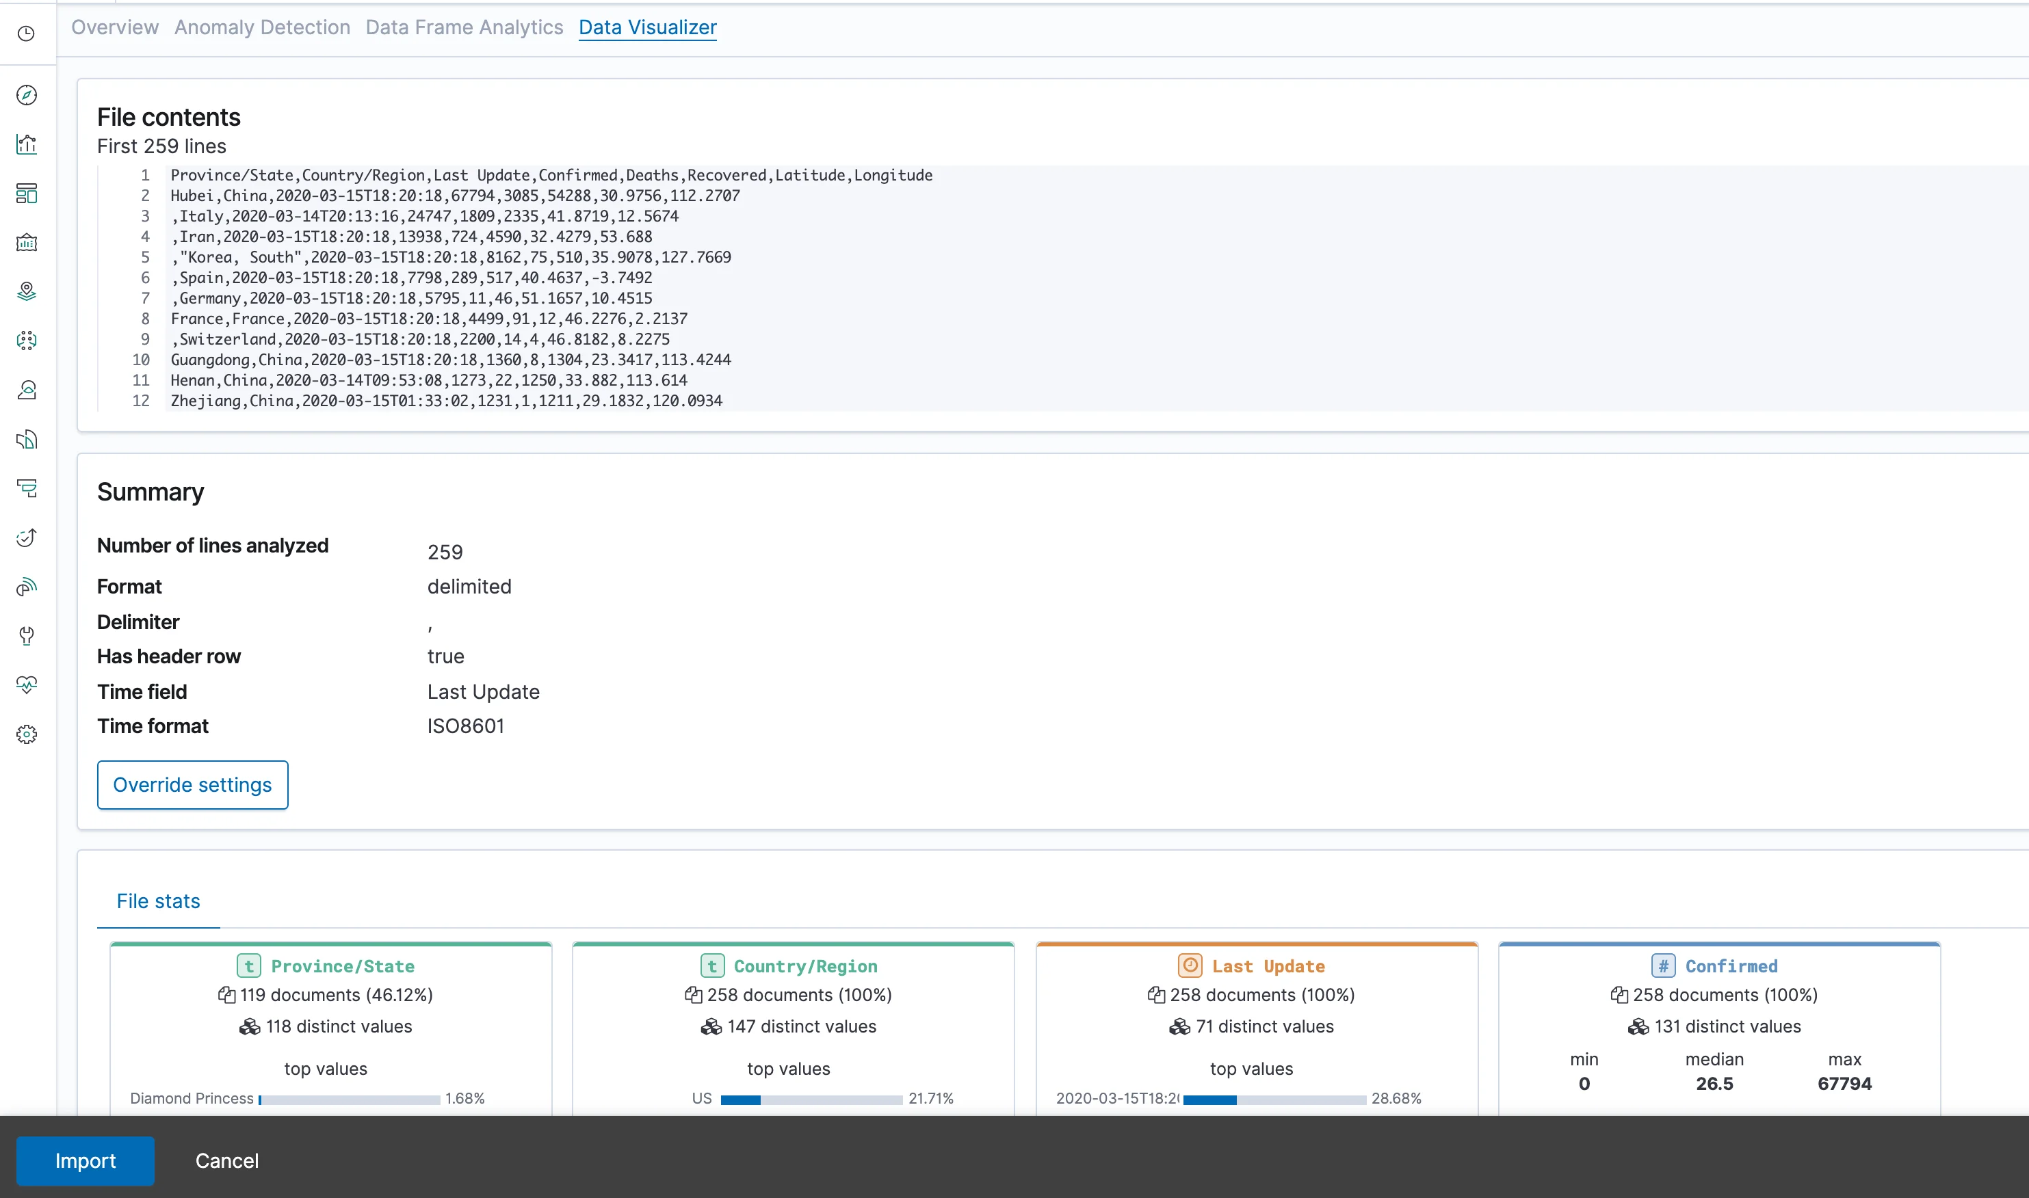This screenshot has height=1198, width=2029.
Task: Open Maps icon in sidebar
Action: point(27,291)
